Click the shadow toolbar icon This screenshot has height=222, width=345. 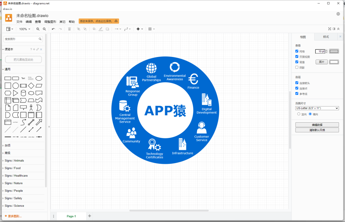pos(107,29)
